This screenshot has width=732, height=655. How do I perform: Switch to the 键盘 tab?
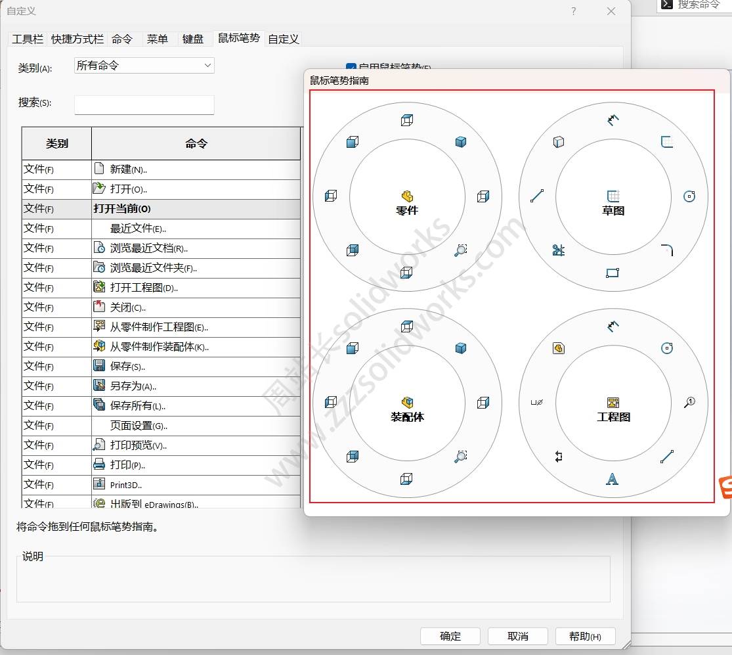(193, 39)
